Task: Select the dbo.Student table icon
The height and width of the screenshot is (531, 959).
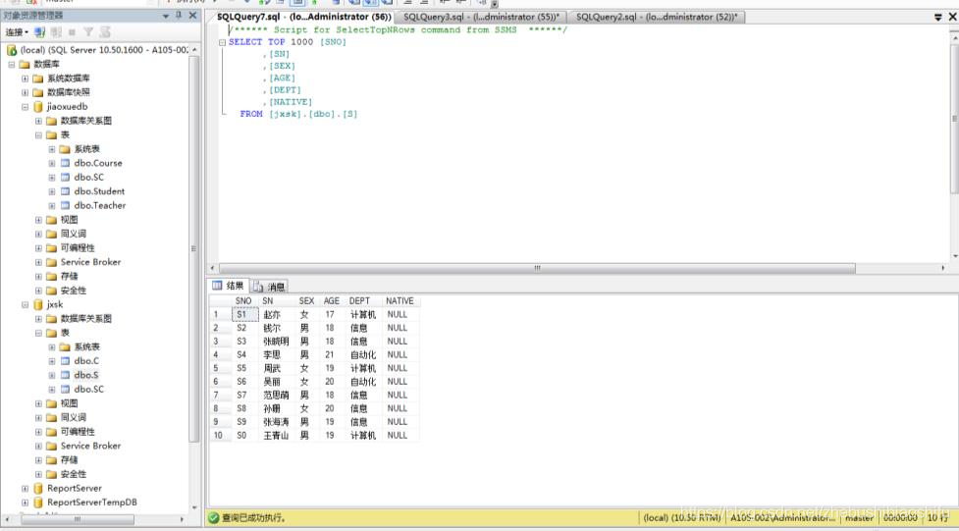Action: pos(65,191)
